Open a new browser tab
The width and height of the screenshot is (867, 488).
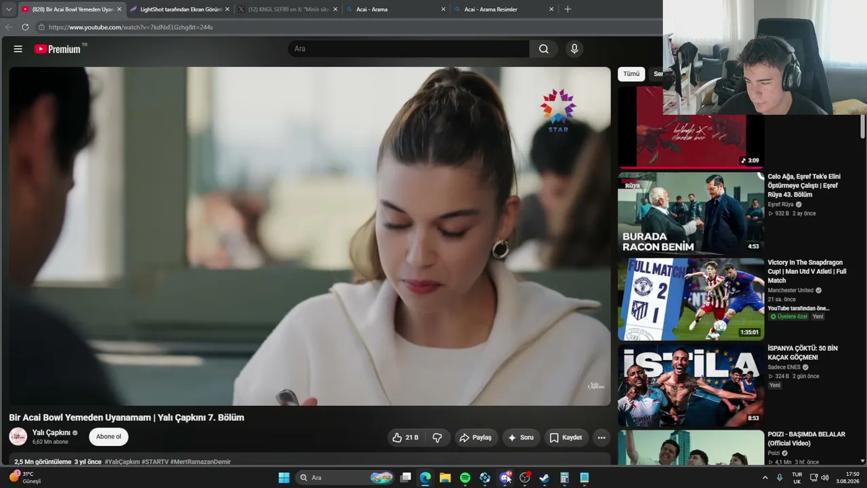(x=568, y=9)
